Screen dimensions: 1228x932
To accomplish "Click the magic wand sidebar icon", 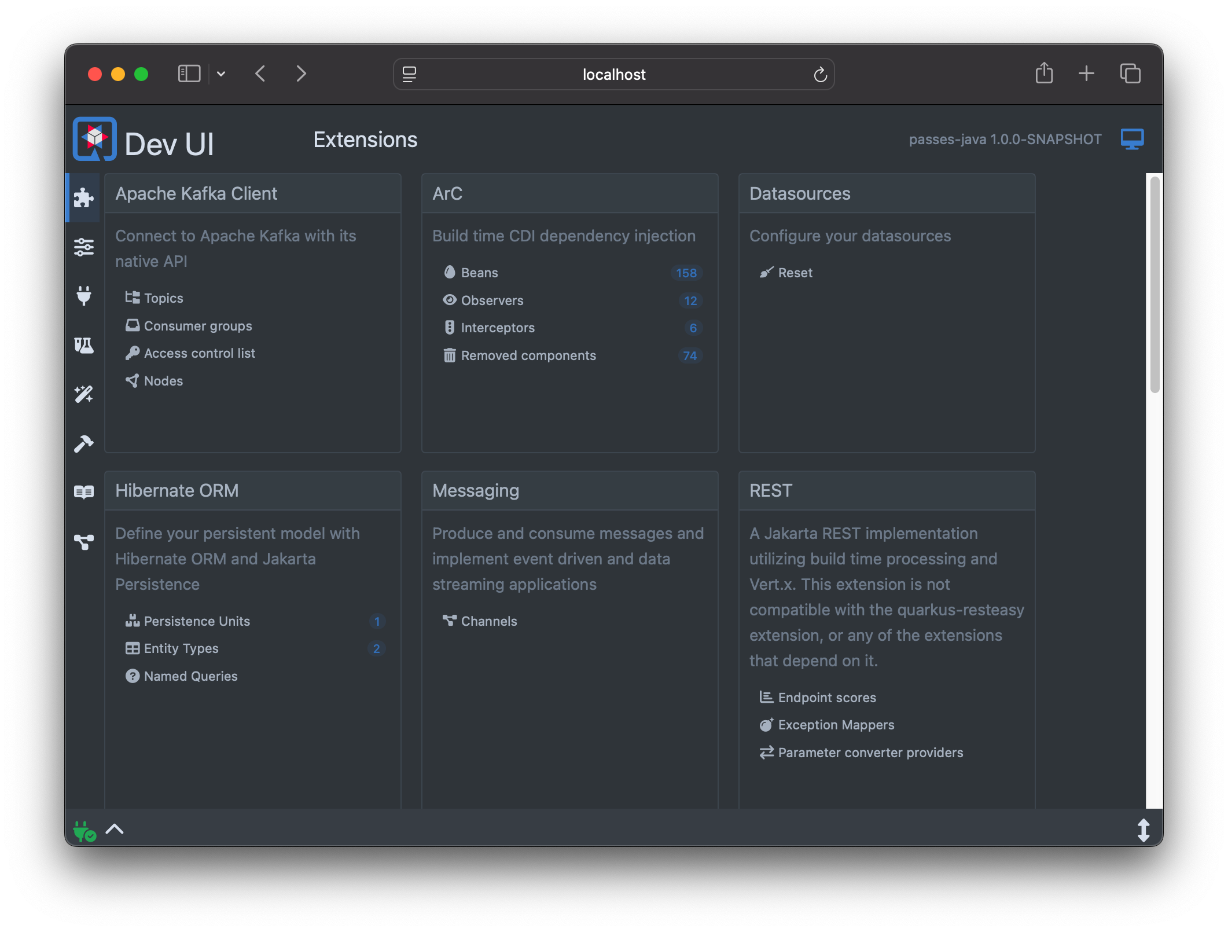I will [83, 394].
